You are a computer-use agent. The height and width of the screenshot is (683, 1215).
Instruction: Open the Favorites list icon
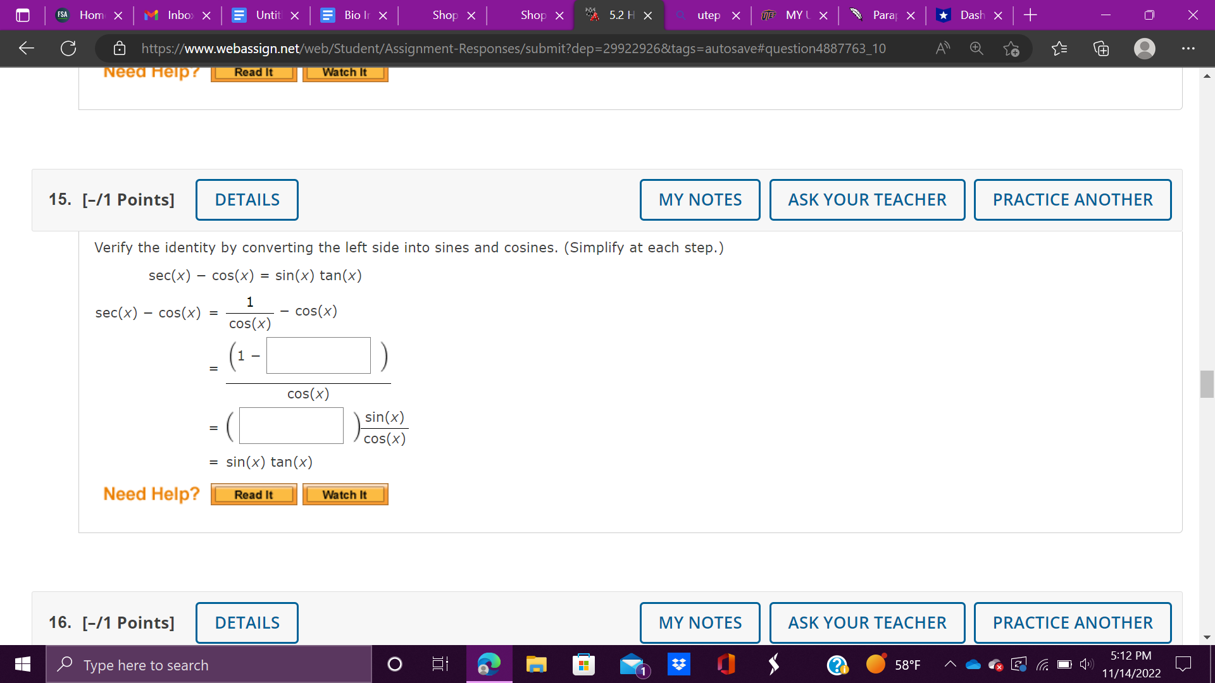1059,48
